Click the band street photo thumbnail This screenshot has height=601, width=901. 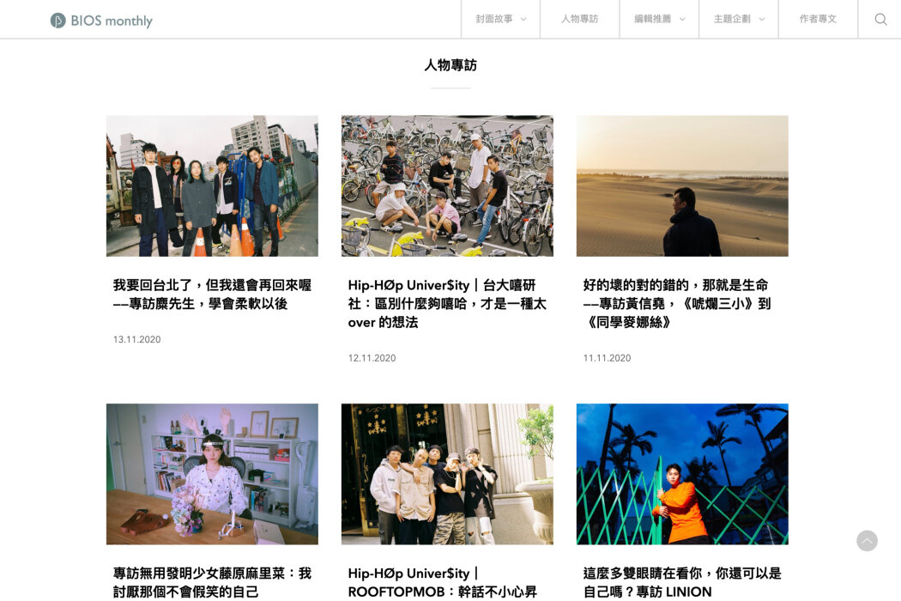pyautogui.click(x=212, y=185)
